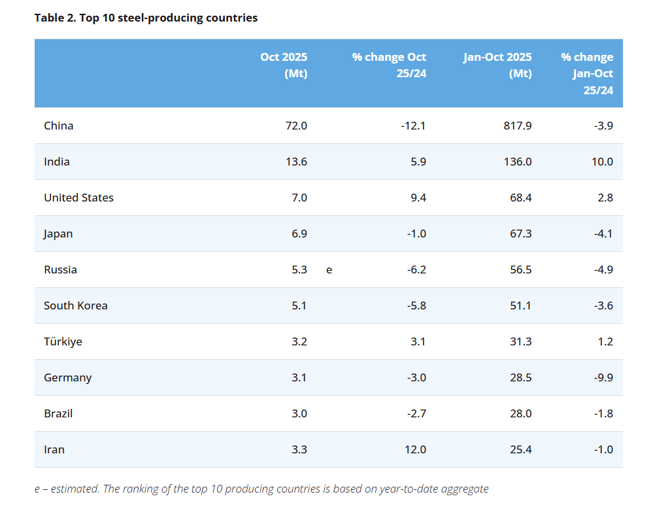The image size is (653, 524).
Task: Click the Türkiye country cell
Action: click(63, 341)
